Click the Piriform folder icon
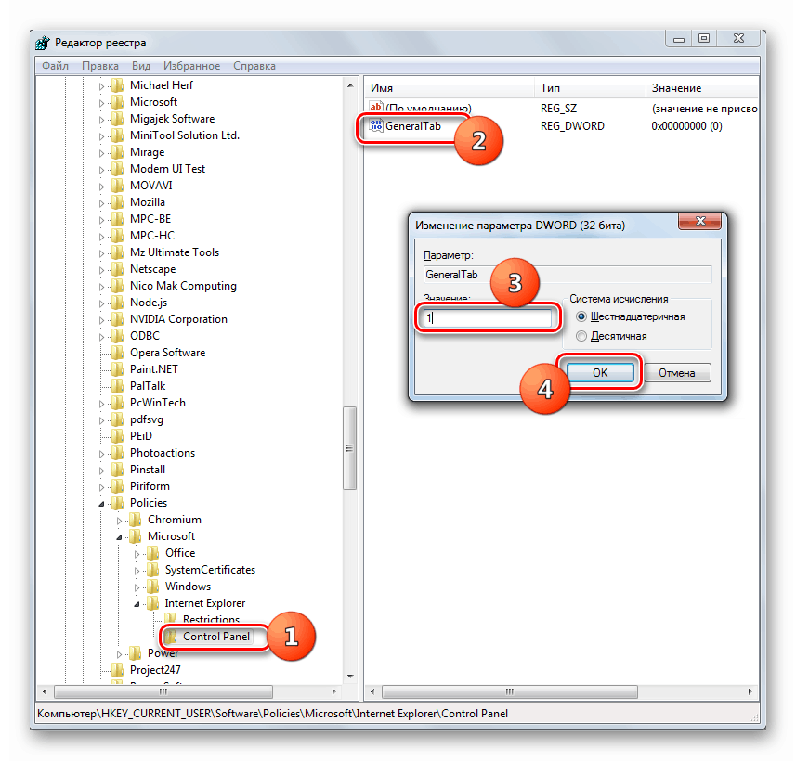The width and height of the screenshot is (796, 761). coord(118,487)
